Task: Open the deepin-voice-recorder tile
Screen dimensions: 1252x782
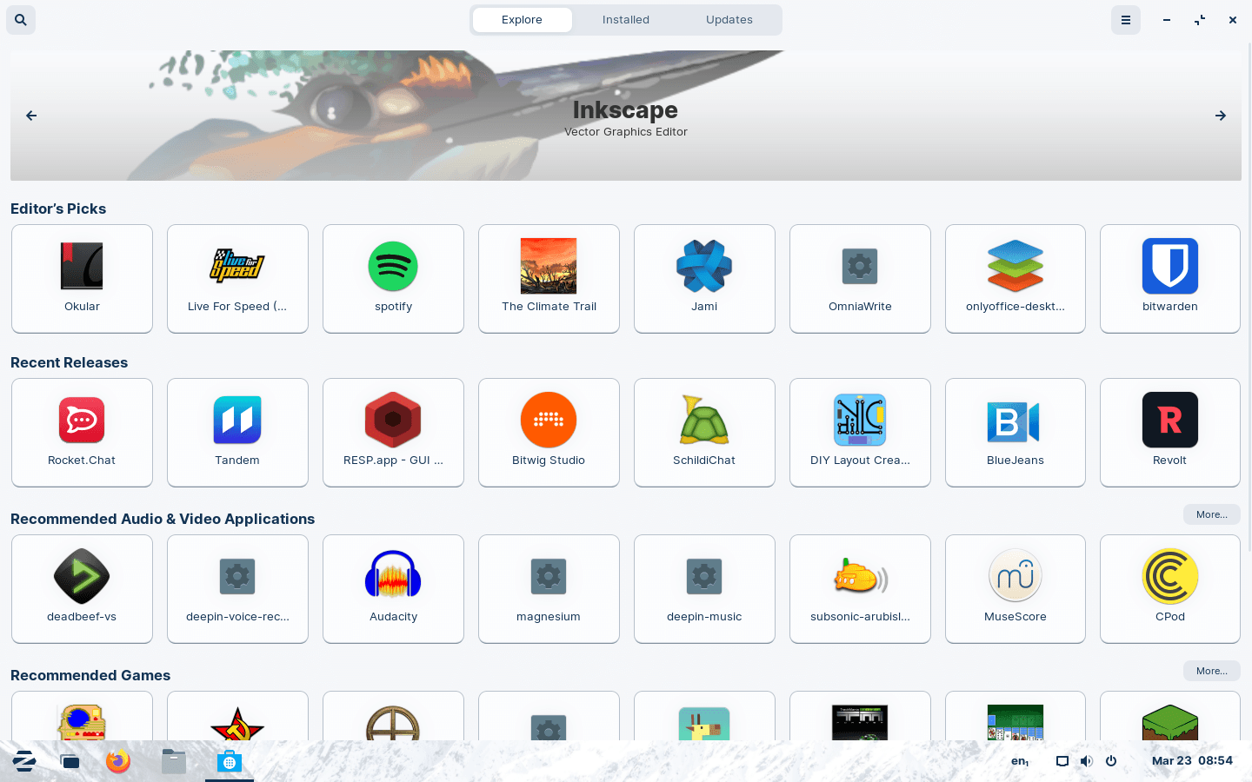Action: click(x=237, y=589)
